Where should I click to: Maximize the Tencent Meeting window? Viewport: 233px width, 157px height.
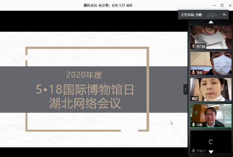tap(222, 5)
